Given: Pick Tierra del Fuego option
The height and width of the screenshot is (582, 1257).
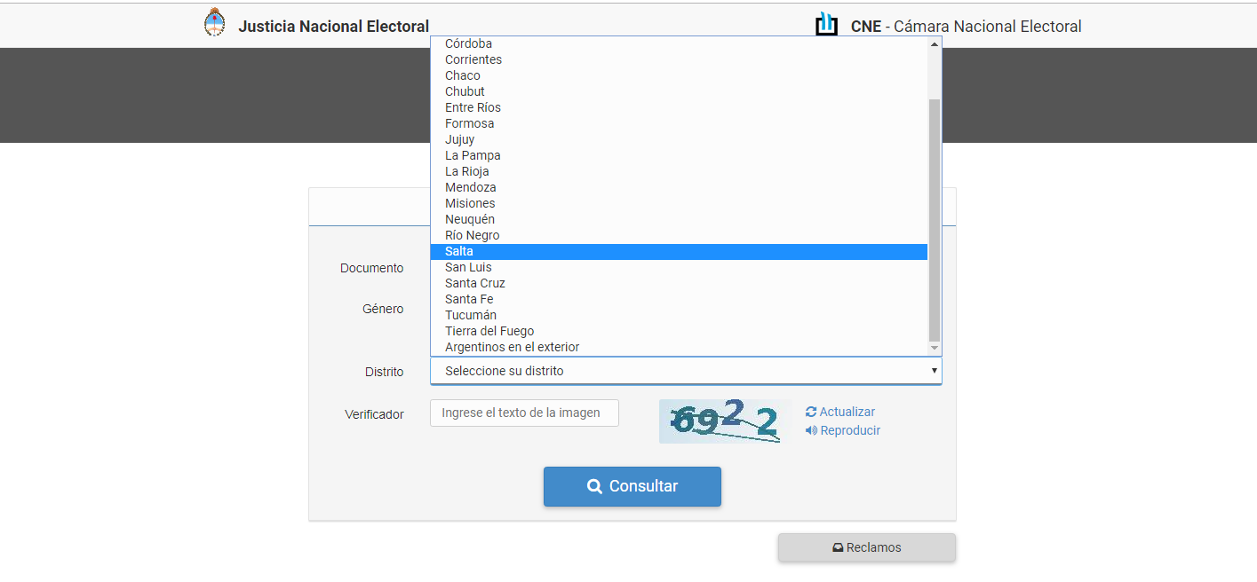Looking at the screenshot, I should pyautogui.click(x=489, y=331).
